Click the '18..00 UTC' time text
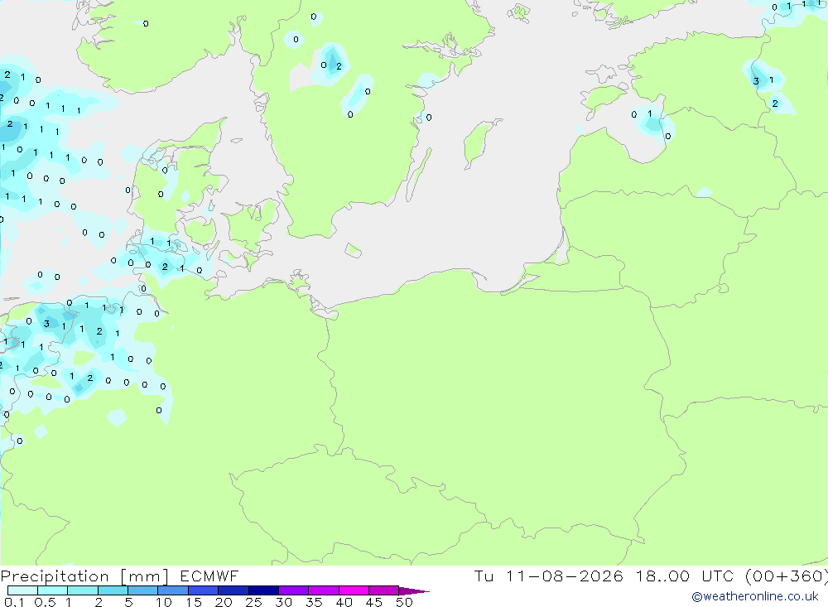The image size is (828, 607). pos(685,576)
